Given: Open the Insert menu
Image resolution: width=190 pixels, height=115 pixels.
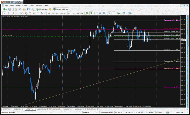Looking at the screenshot, I should tap(18, 5).
